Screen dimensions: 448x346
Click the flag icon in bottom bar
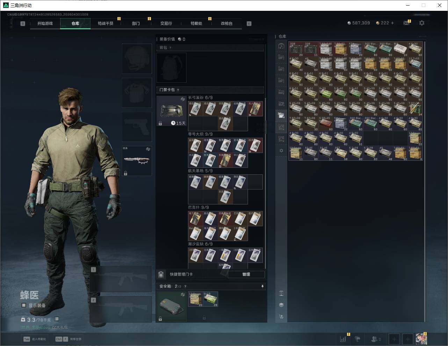point(357,339)
